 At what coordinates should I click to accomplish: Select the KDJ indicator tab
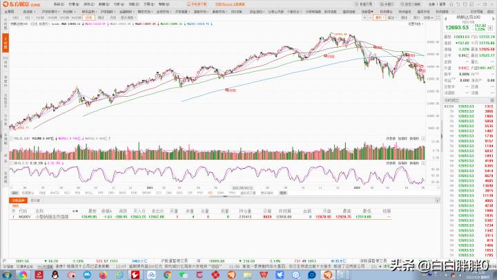coord(67,193)
